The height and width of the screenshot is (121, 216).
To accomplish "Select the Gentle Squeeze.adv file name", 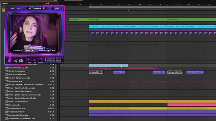I will (x=17, y=74).
